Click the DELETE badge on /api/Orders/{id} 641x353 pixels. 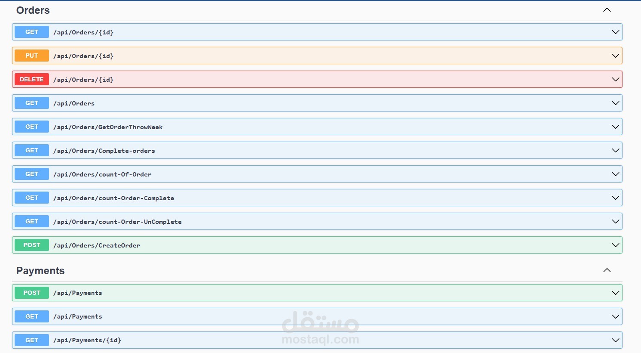point(31,79)
